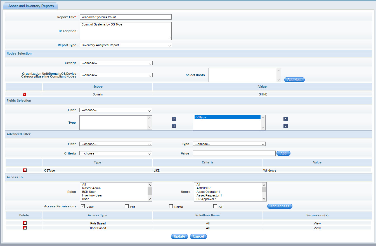Move selected field right with arrow icon
Image resolution: width=376 pixels, height=246 pixels.
[174, 119]
